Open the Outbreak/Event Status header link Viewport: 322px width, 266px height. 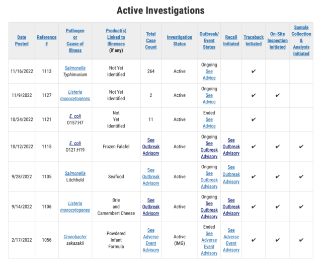point(209,40)
